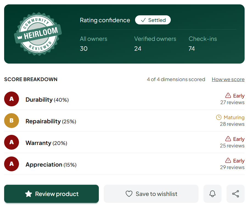Screen dimensions: 249x208
Task: Click the Repairability grade B circle
Action: 12,121
